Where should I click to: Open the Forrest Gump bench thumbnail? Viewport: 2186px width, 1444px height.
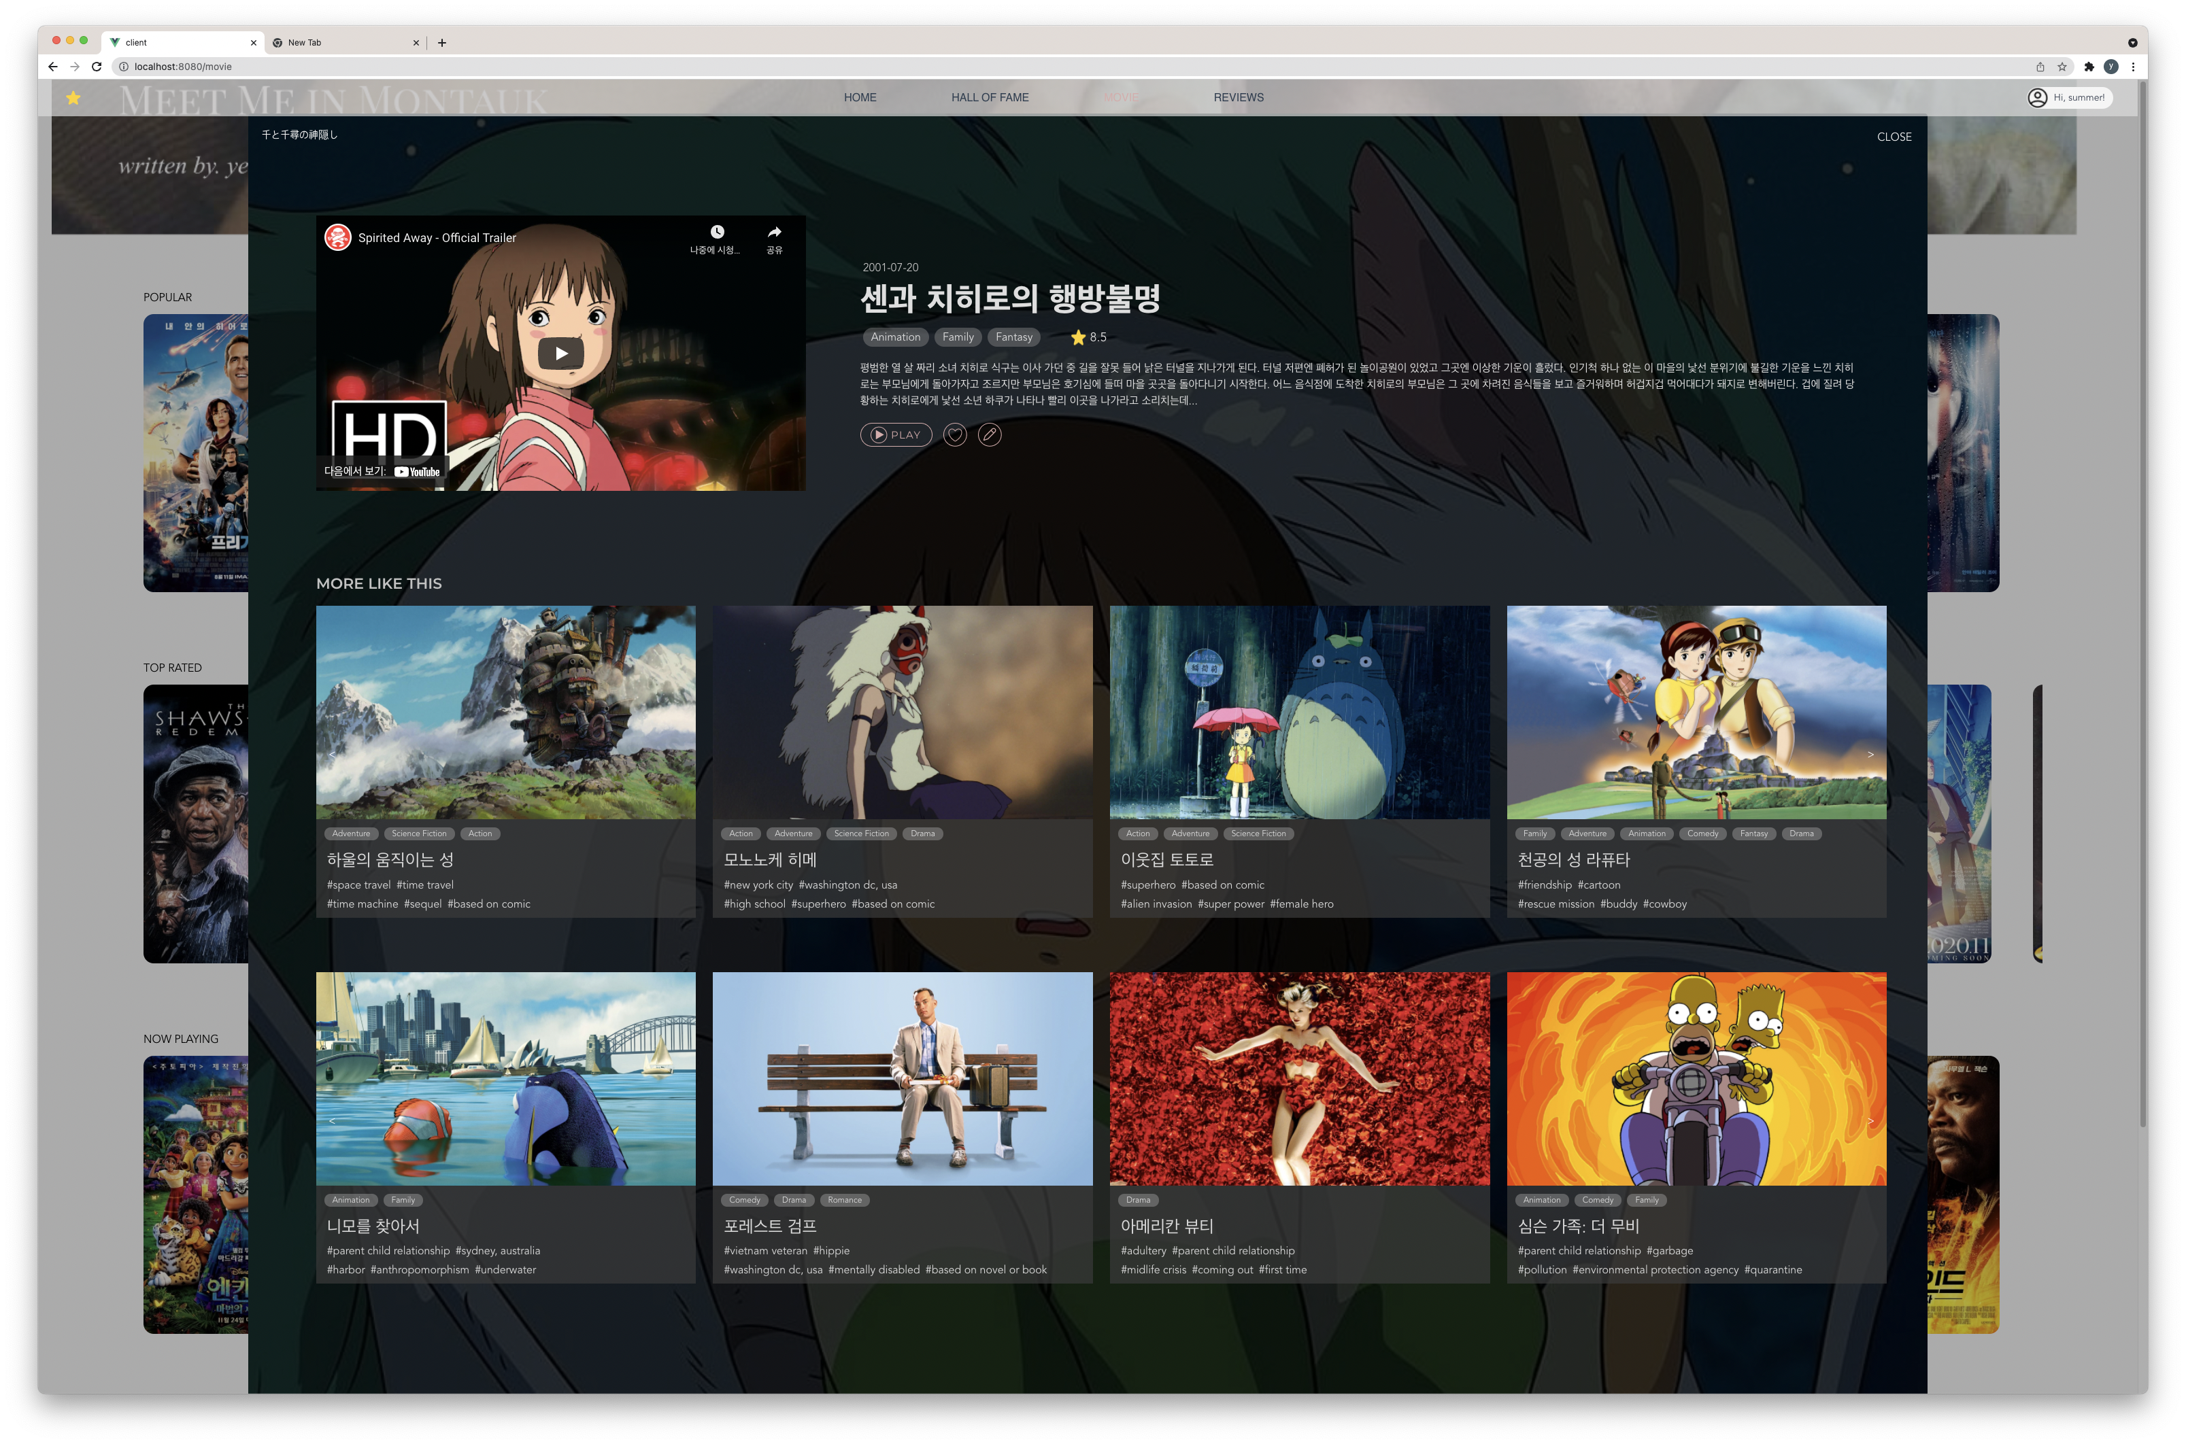click(902, 1078)
